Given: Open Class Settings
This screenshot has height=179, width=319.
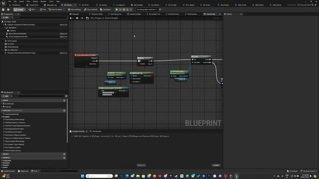Looking at the screenshot, I should [x=74, y=9].
